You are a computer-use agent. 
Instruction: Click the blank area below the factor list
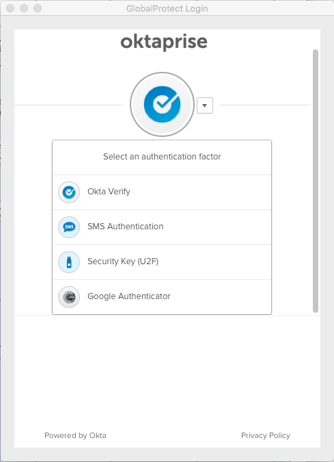(x=167, y=371)
